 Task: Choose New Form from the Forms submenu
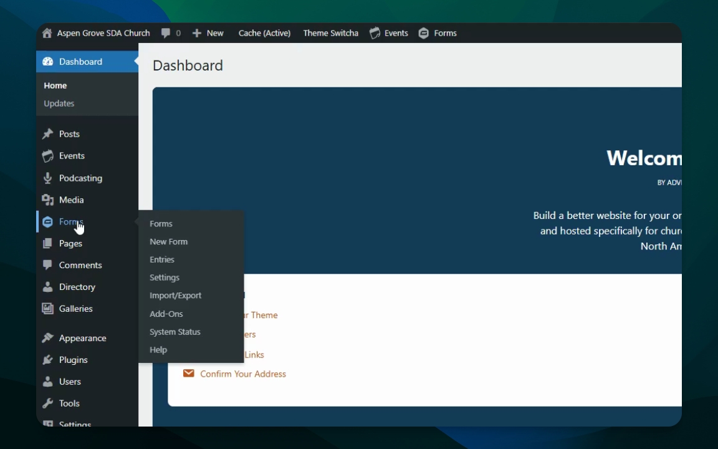[x=168, y=241]
